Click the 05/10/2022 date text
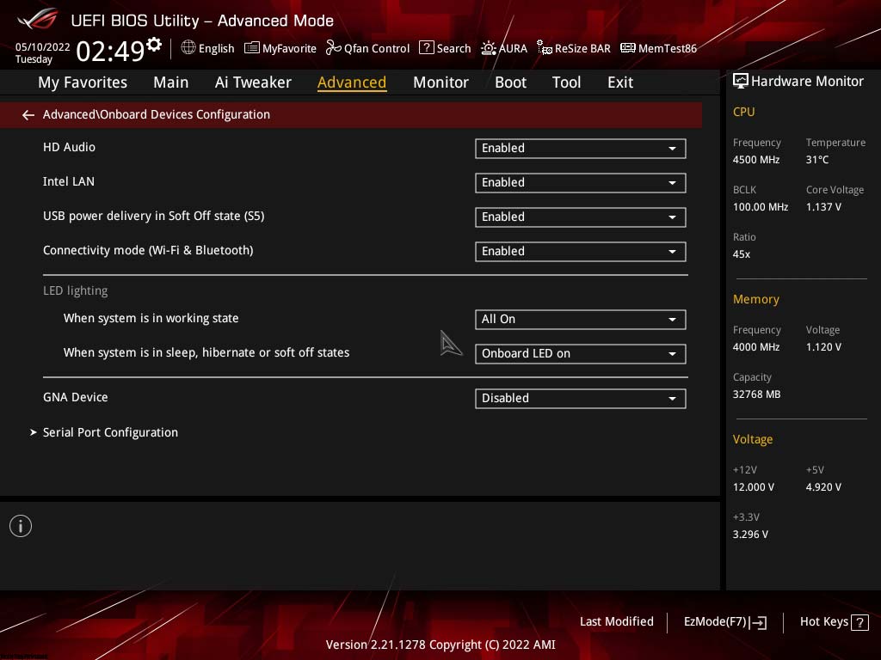This screenshot has height=660, width=881. pos(43,47)
